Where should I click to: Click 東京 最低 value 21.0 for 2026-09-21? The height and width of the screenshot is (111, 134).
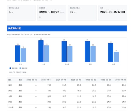[109, 91]
